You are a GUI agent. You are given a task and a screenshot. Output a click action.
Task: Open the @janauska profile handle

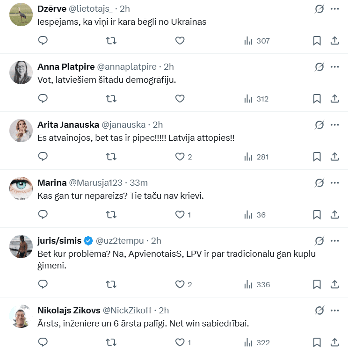tap(124, 124)
